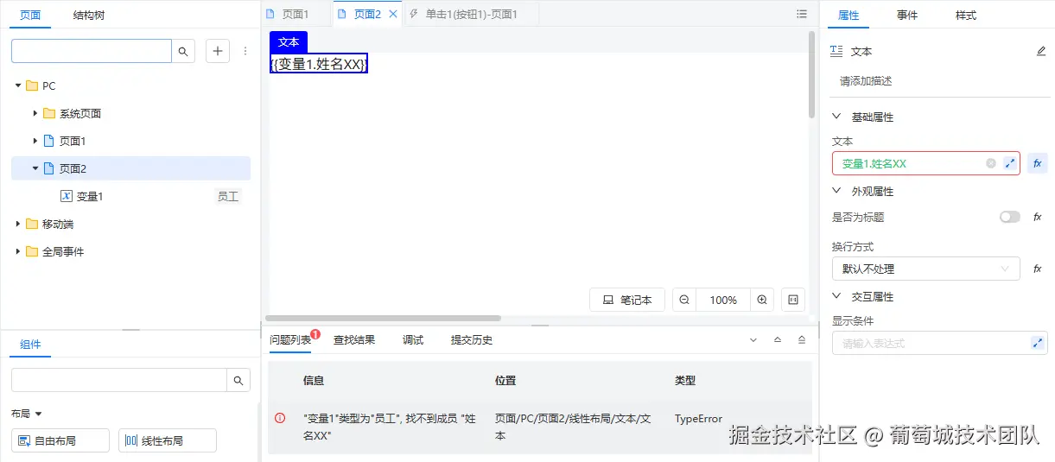
Task: Select the 问题列表 tab
Action: tap(290, 339)
